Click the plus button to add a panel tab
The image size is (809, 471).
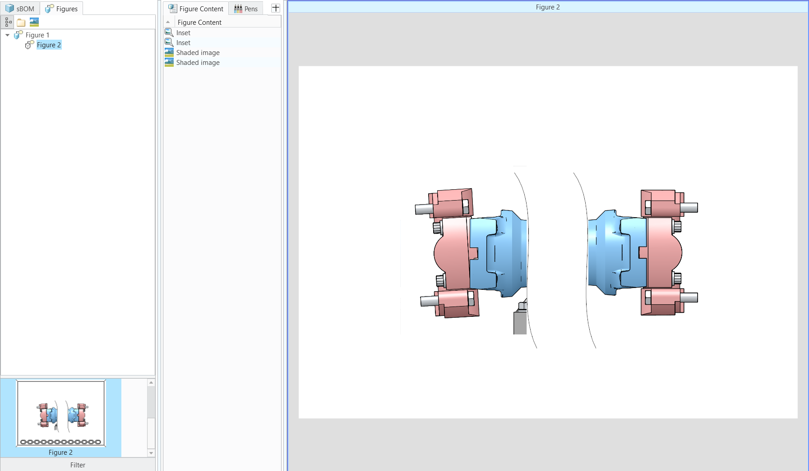[x=275, y=7]
